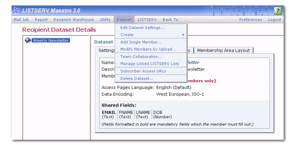
Task: Open the help question mark icon
Action: click(x=278, y=11)
